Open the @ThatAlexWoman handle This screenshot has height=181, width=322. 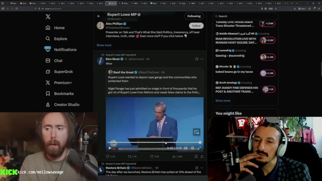[x=118, y=28]
